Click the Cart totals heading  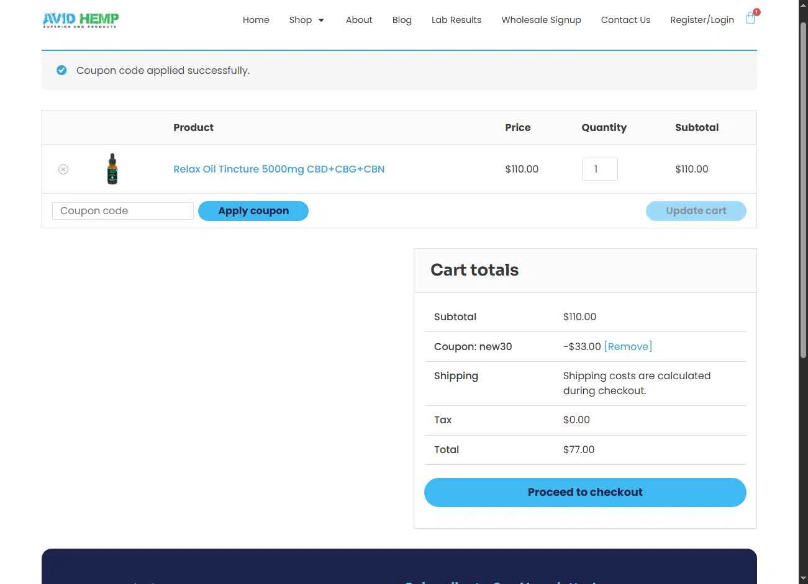pyautogui.click(x=474, y=270)
